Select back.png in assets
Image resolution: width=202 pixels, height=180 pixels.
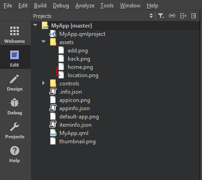[x=79, y=59]
